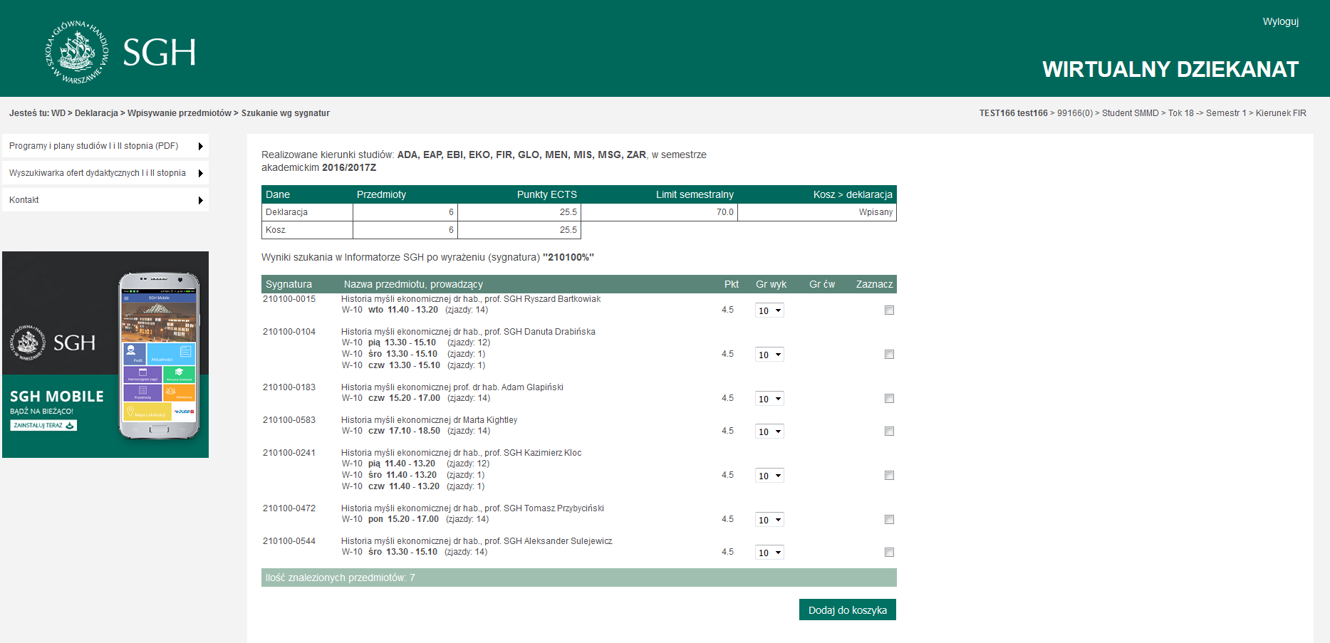The height and width of the screenshot is (643, 1330).
Task: Click the arrow next to Kontakt
Action: [201, 200]
